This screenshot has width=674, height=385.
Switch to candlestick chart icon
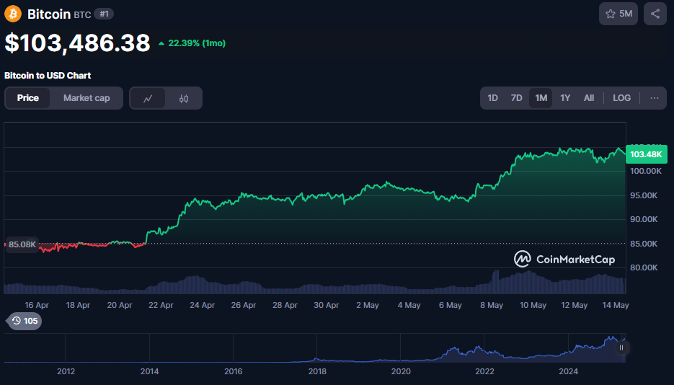pyautogui.click(x=184, y=98)
